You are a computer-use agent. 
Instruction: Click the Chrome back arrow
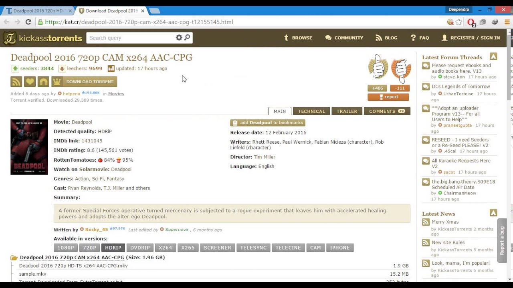click(7, 22)
